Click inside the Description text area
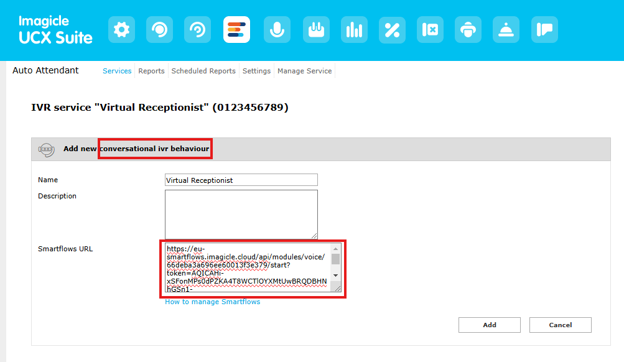 pyautogui.click(x=241, y=214)
